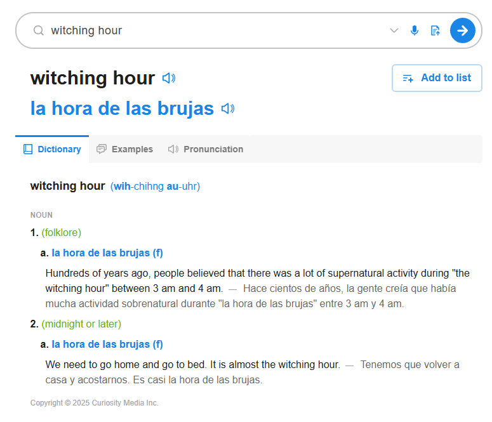Open the translation link under midnight or later
This screenshot has height=422, width=492.
click(107, 344)
